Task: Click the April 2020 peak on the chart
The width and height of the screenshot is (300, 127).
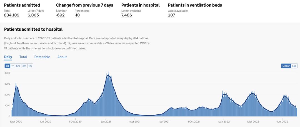Action: 17,87
